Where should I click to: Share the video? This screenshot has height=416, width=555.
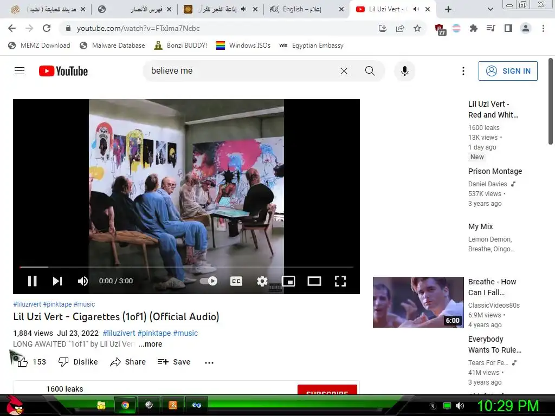click(x=128, y=362)
